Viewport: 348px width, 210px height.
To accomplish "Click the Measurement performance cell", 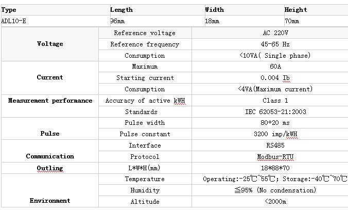I will 50,101.
